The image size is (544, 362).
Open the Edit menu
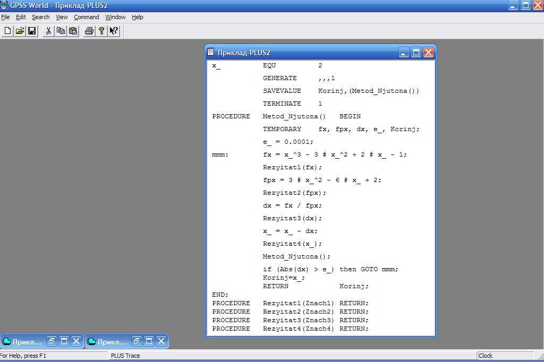point(21,17)
